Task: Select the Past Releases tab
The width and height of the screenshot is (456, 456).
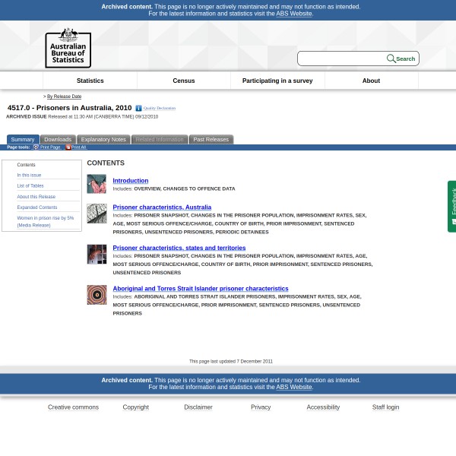Action: (x=211, y=140)
